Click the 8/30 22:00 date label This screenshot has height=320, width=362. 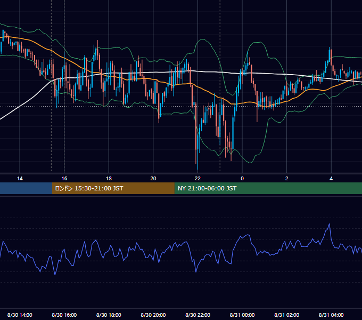point(198,315)
